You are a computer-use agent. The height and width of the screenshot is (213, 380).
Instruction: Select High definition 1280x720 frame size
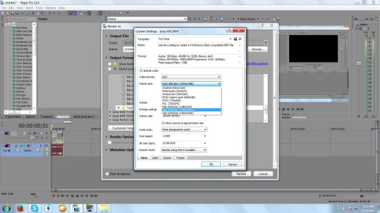click(x=191, y=106)
